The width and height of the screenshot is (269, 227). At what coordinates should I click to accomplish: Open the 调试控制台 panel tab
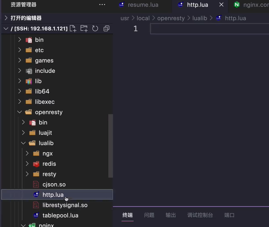pos(200,215)
